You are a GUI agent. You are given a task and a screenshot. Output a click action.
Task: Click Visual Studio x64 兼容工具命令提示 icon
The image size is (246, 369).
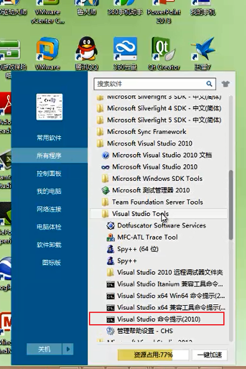point(110,308)
